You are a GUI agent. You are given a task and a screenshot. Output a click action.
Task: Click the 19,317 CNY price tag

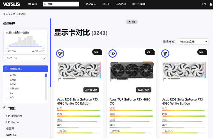pyautogui.click(x=143, y=90)
